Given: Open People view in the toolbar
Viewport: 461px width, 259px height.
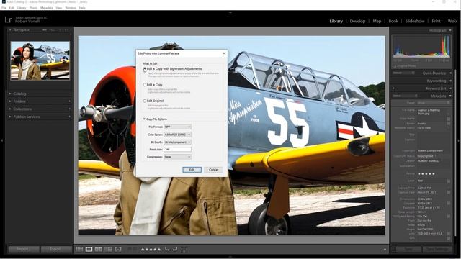Looking at the screenshot, I should (118, 250).
